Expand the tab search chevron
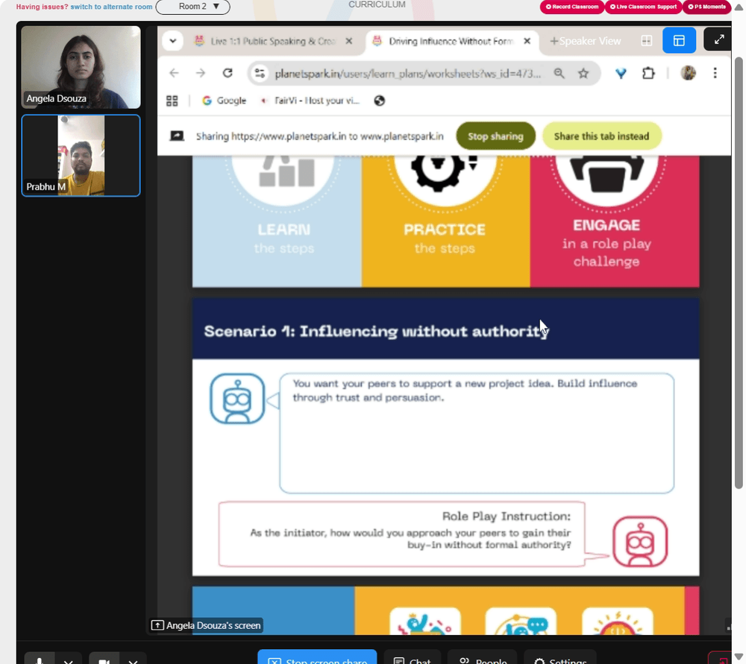The width and height of the screenshot is (746, 664). [173, 41]
